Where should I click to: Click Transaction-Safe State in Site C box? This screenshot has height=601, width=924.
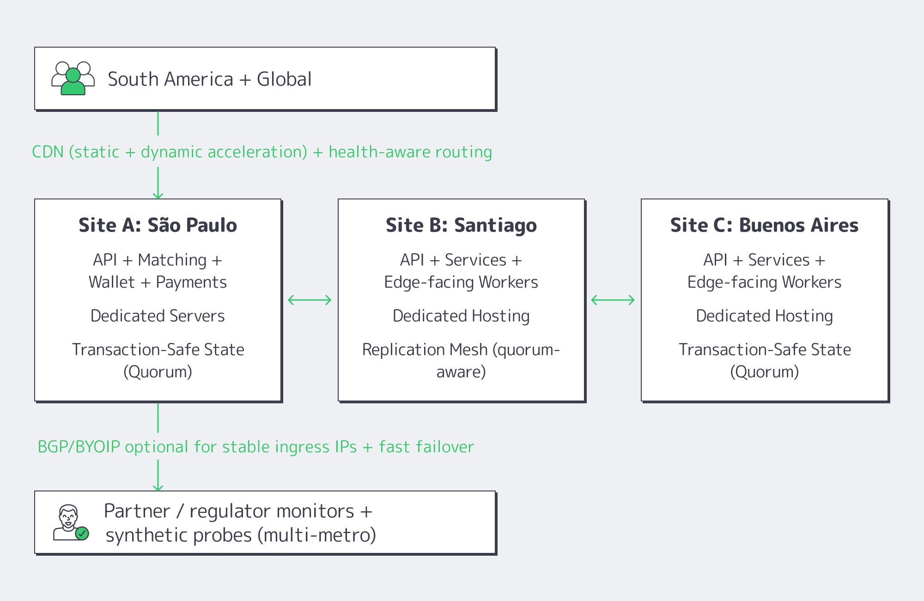pyautogui.click(x=765, y=350)
